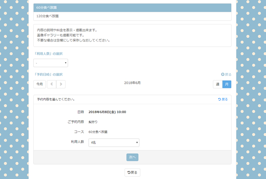The height and width of the screenshot is (179, 266).
Task: Click the 「利用人数」の選択 heading
Action: click(48, 53)
